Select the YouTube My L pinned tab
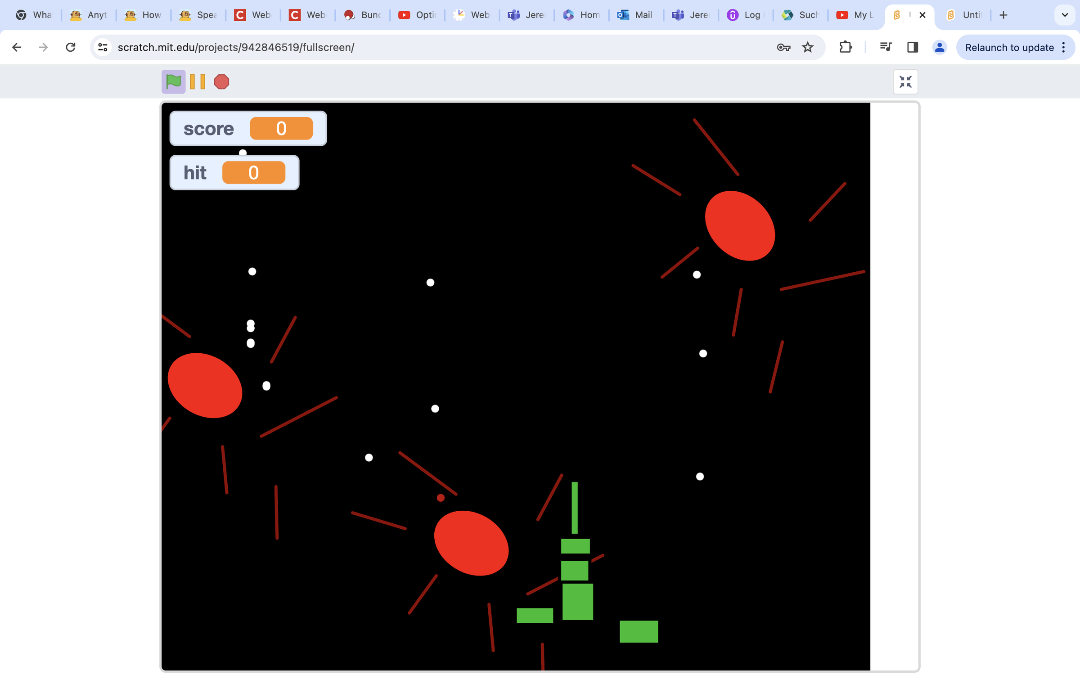Screen dimensions: 1080x675 click(854, 15)
